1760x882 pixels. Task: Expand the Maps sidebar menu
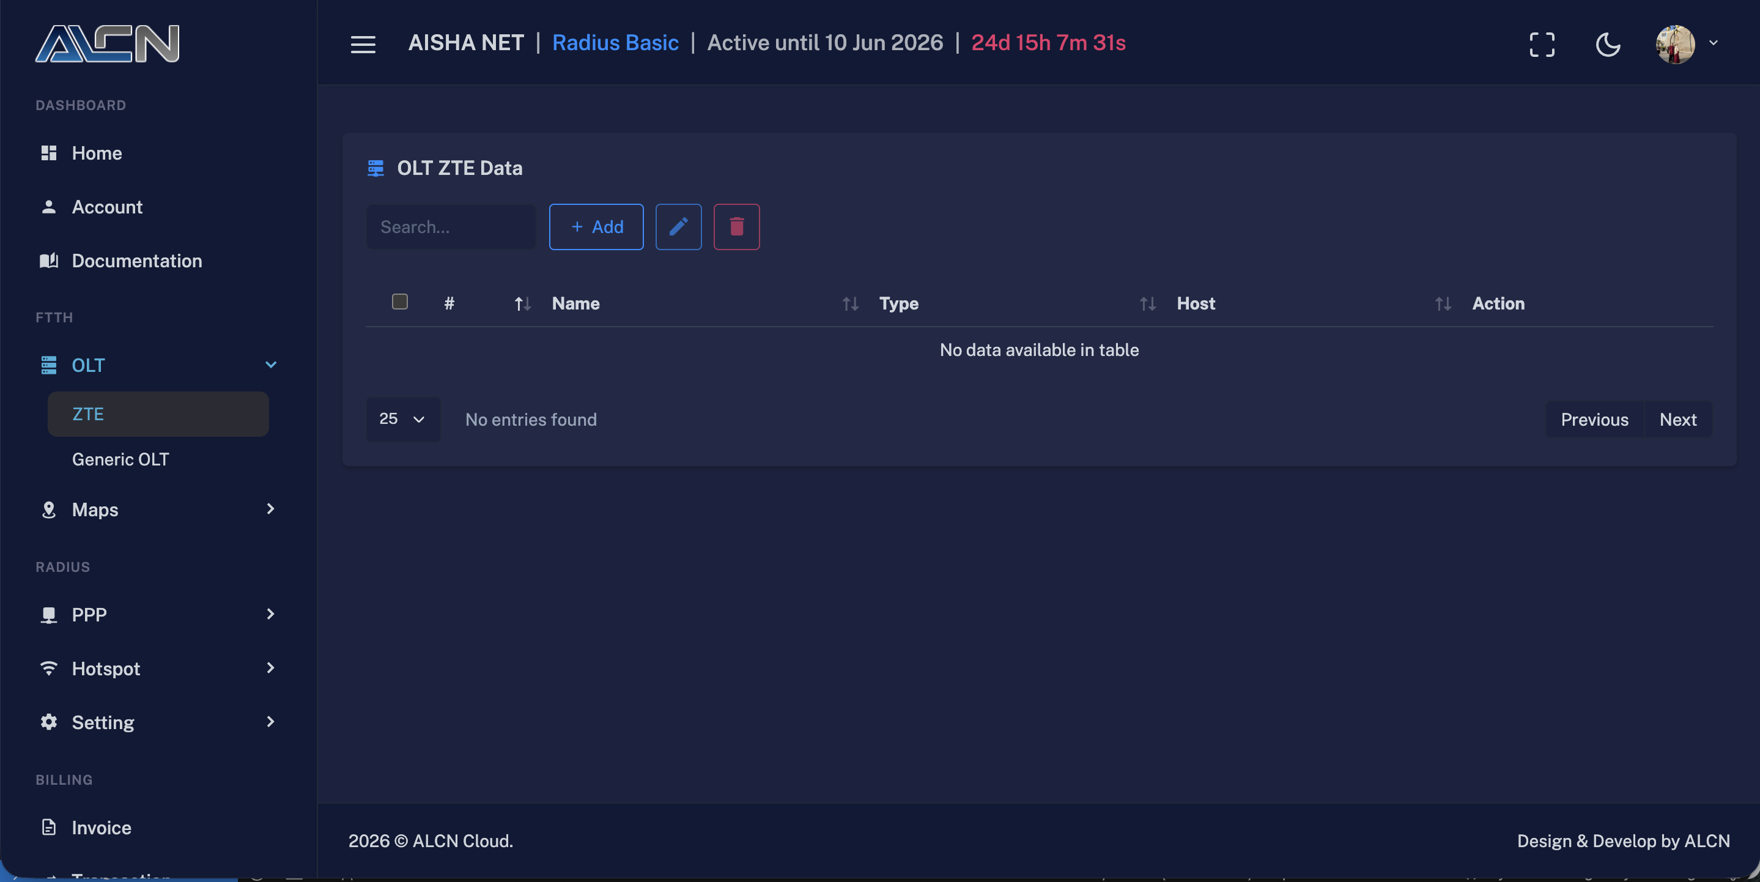tap(158, 510)
